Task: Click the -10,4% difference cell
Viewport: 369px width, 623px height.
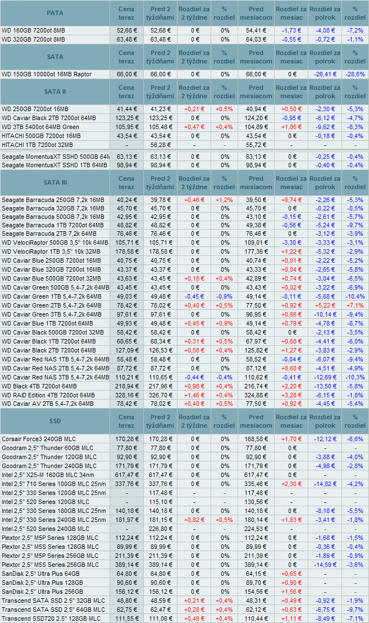Action: click(355, 296)
